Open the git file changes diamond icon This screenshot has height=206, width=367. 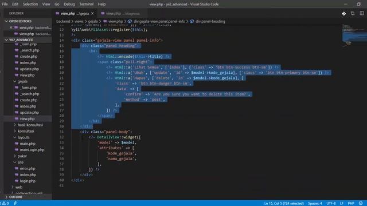pos(343,14)
